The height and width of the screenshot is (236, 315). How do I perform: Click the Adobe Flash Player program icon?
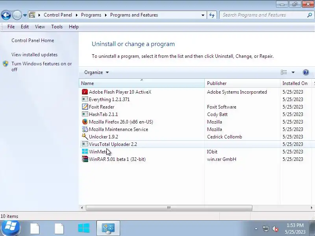point(85,92)
